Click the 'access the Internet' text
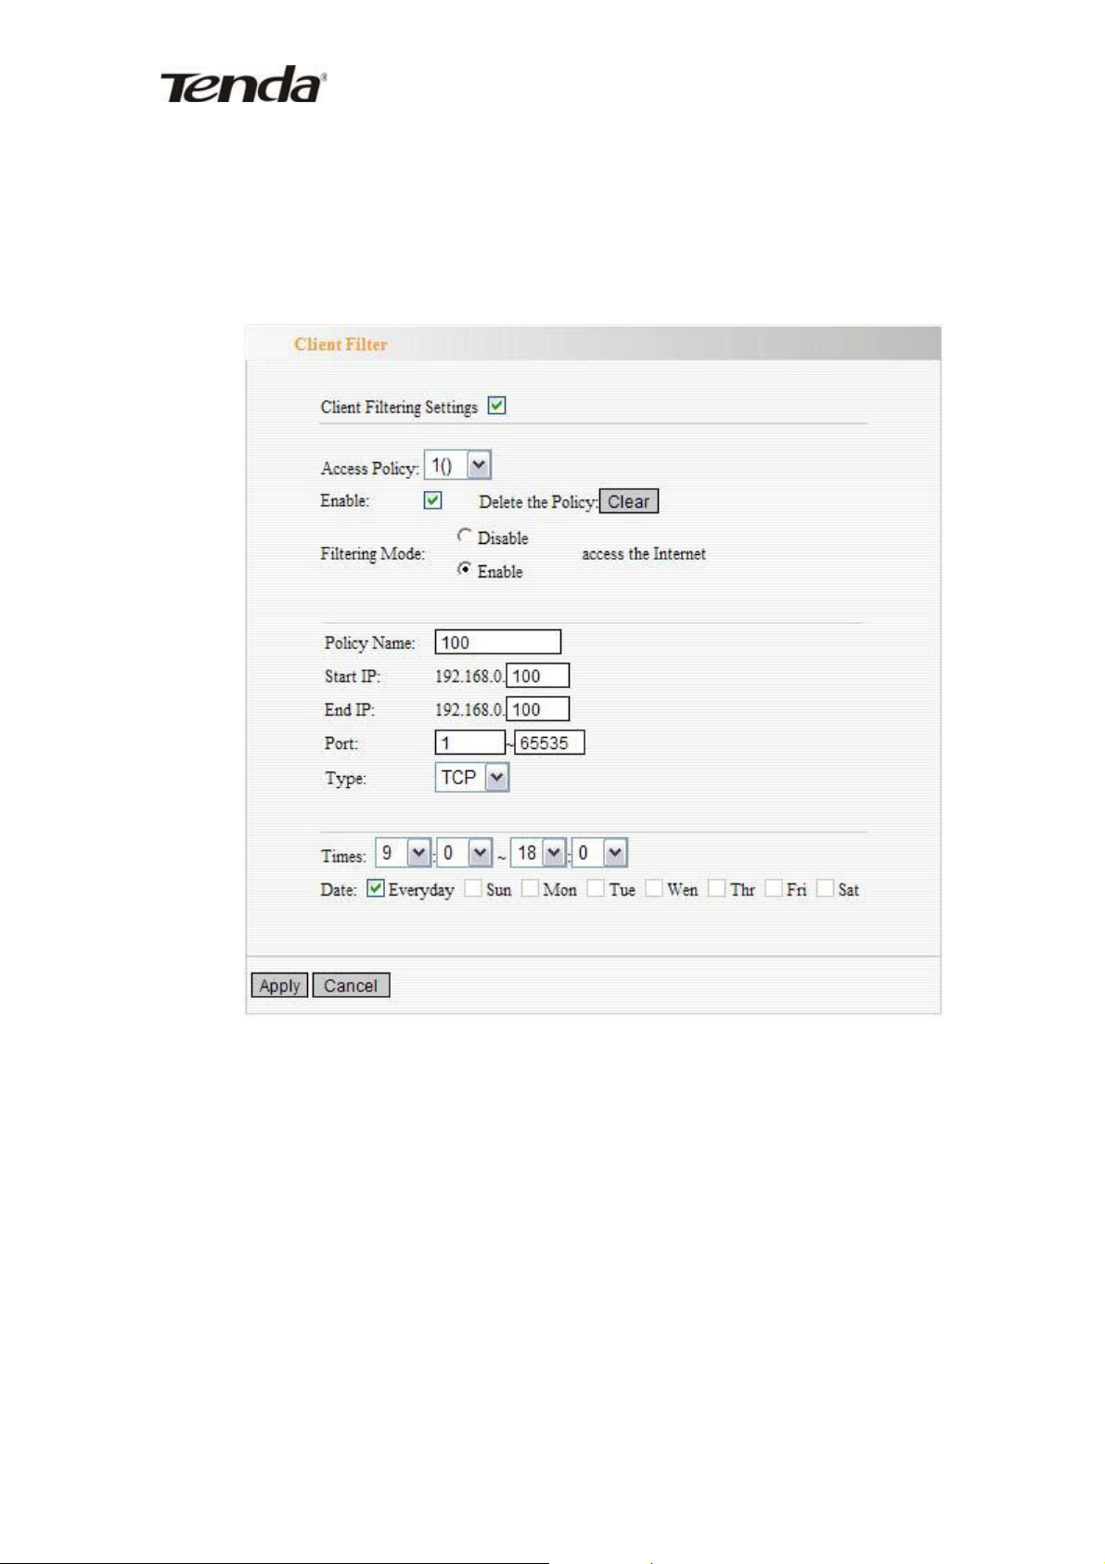 point(644,553)
